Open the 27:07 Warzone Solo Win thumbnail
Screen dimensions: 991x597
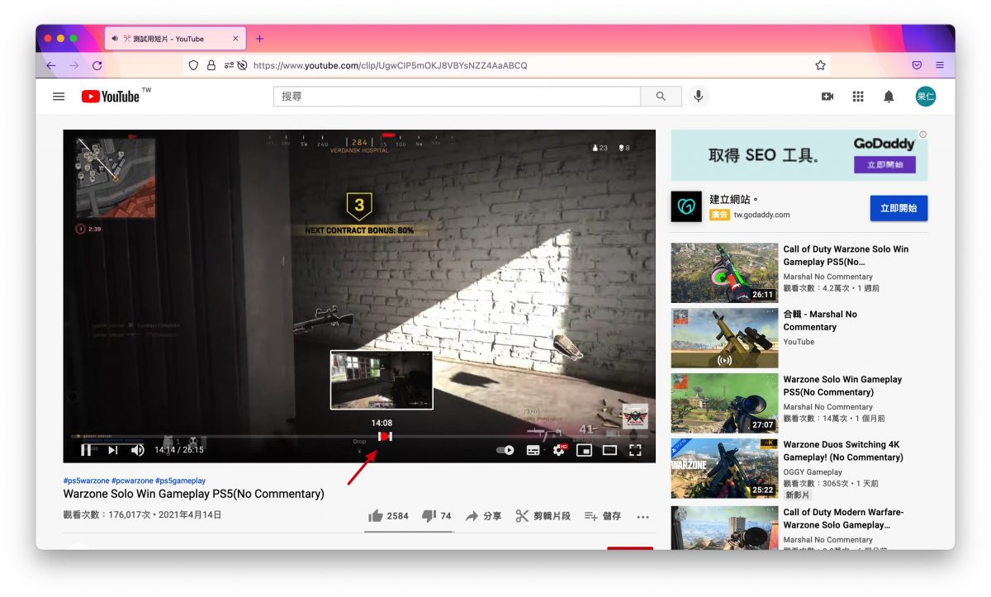[x=724, y=403]
